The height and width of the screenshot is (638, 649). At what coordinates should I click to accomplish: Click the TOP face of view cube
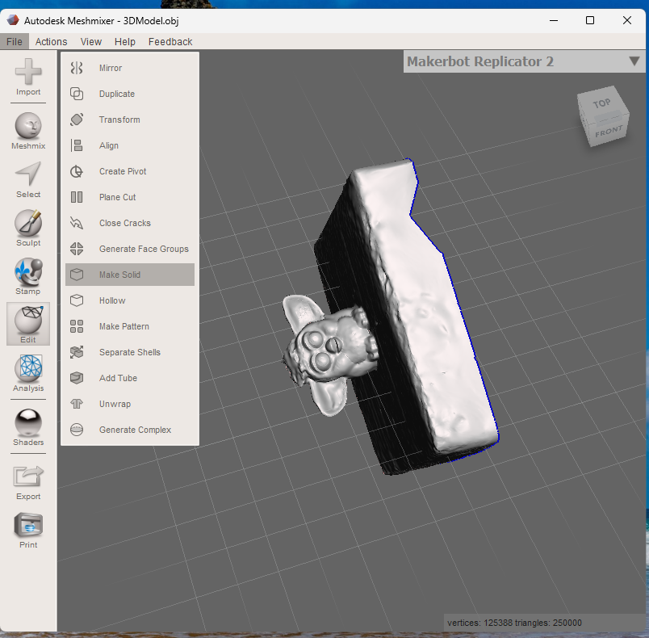point(602,103)
